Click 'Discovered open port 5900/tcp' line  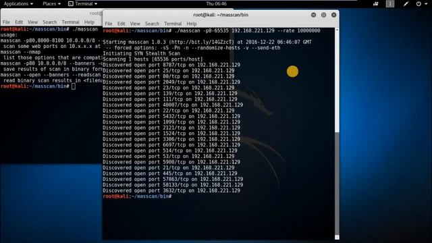click(171, 162)
